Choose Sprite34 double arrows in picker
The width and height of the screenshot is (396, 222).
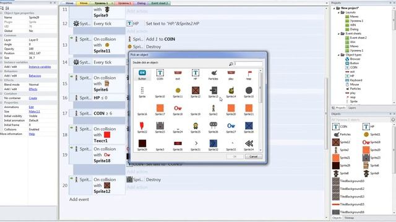(x=249, y=146)
